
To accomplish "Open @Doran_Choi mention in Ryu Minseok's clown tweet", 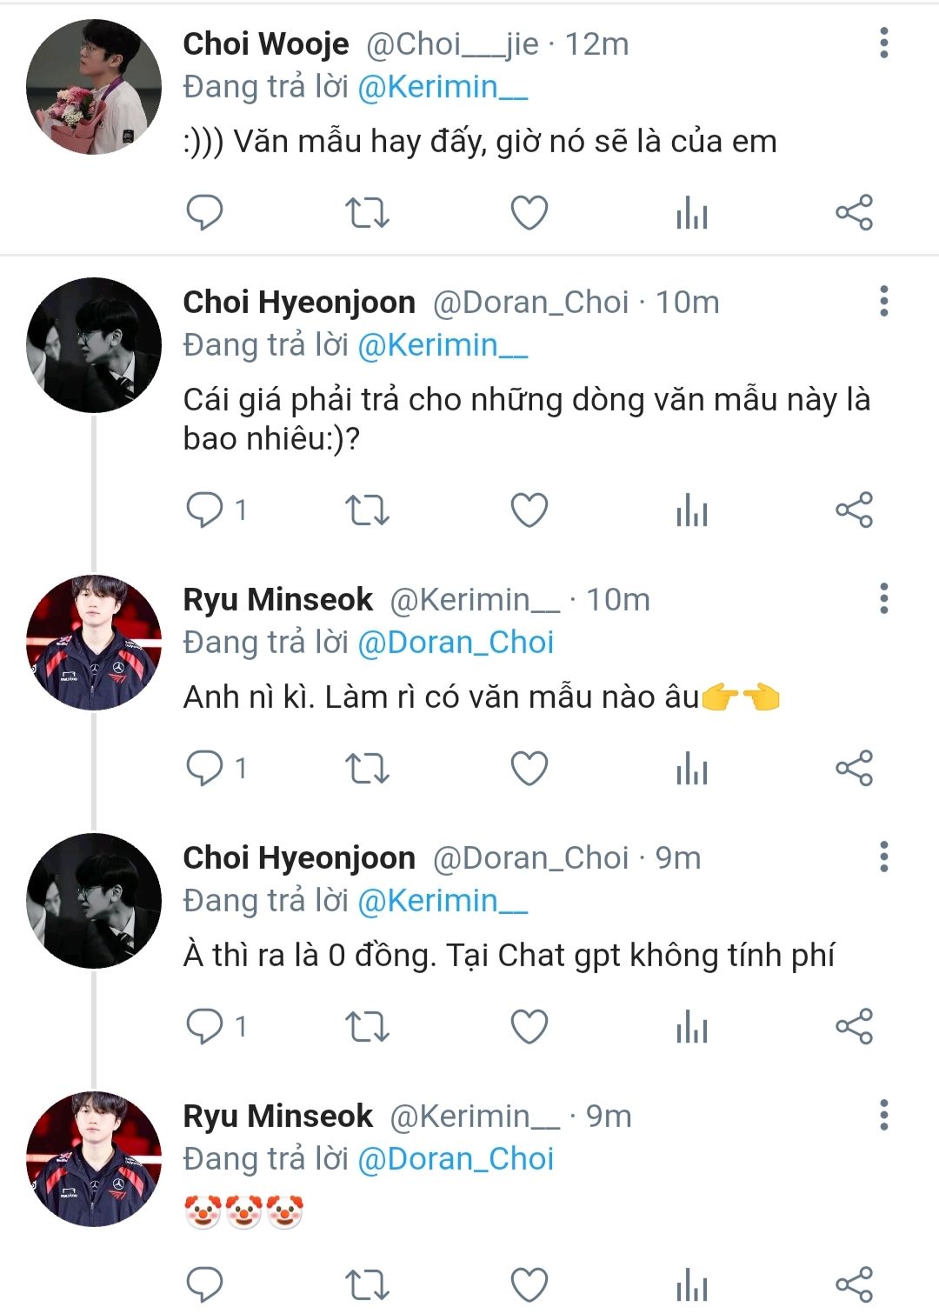I will [x=456, y=1159].
